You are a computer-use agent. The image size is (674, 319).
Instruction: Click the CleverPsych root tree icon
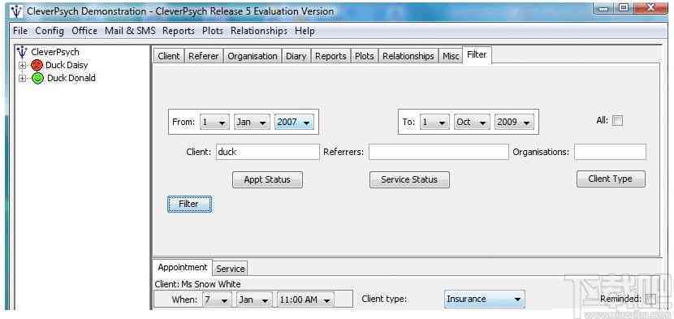tap(22, 52)
